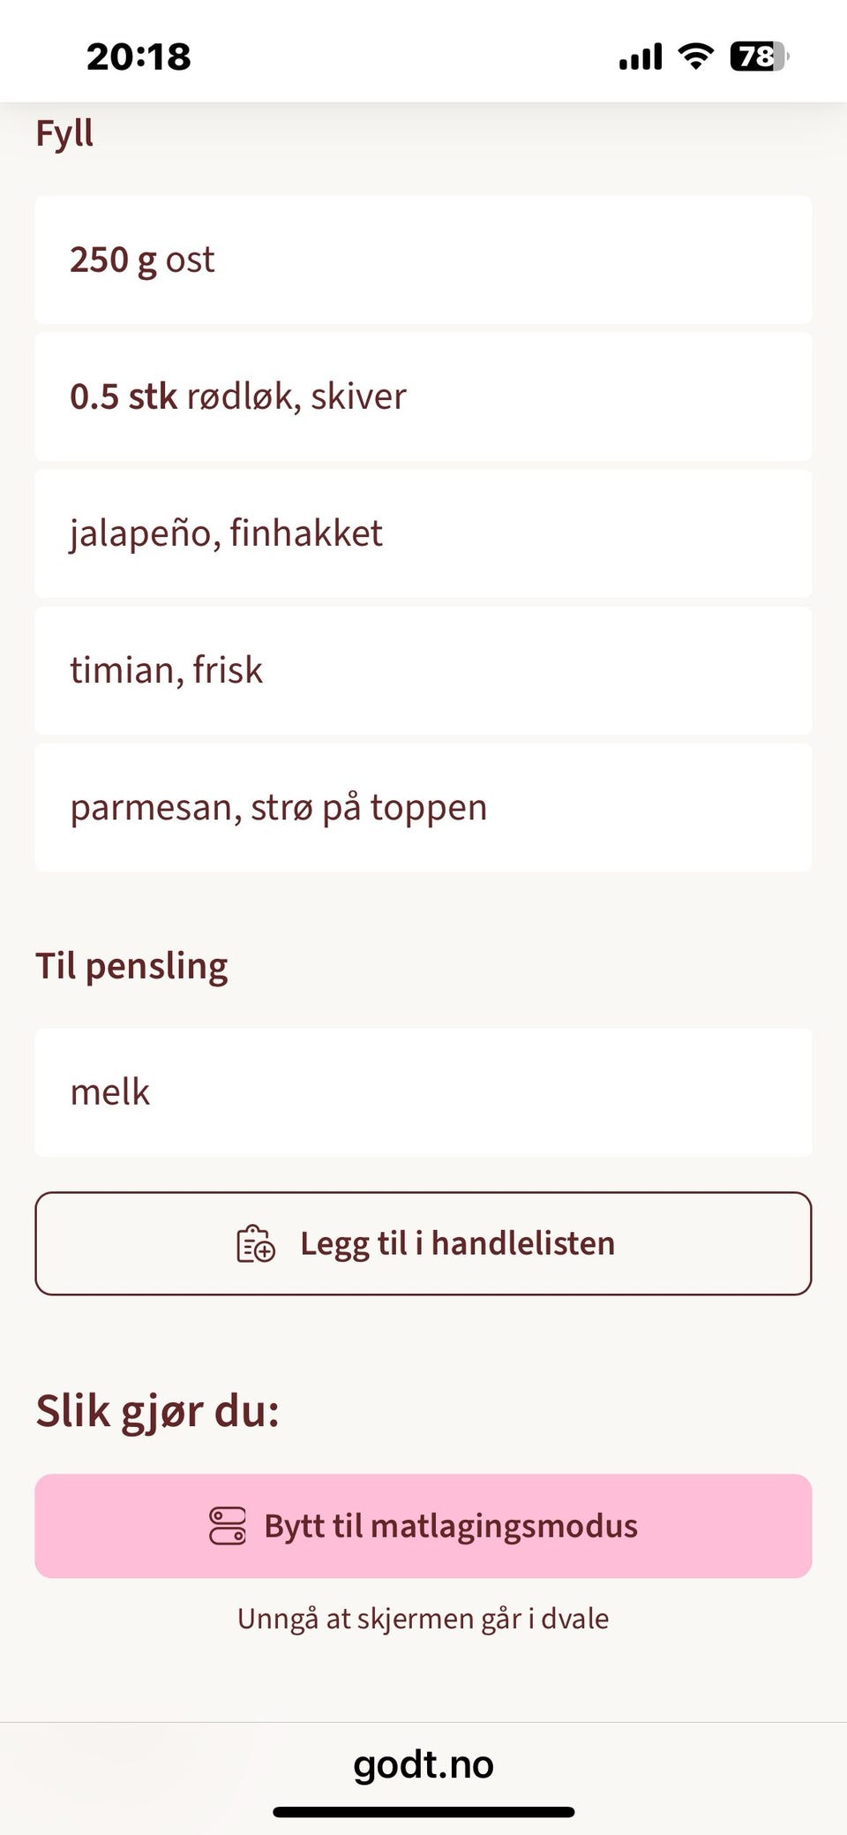Tap the 20:18 clock in the status bar
This screenshot has height=1835, width=847.
(139, 57)
